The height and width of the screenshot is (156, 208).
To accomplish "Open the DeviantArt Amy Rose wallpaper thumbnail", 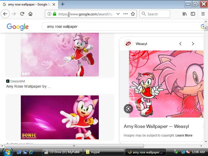I will 60,55.
